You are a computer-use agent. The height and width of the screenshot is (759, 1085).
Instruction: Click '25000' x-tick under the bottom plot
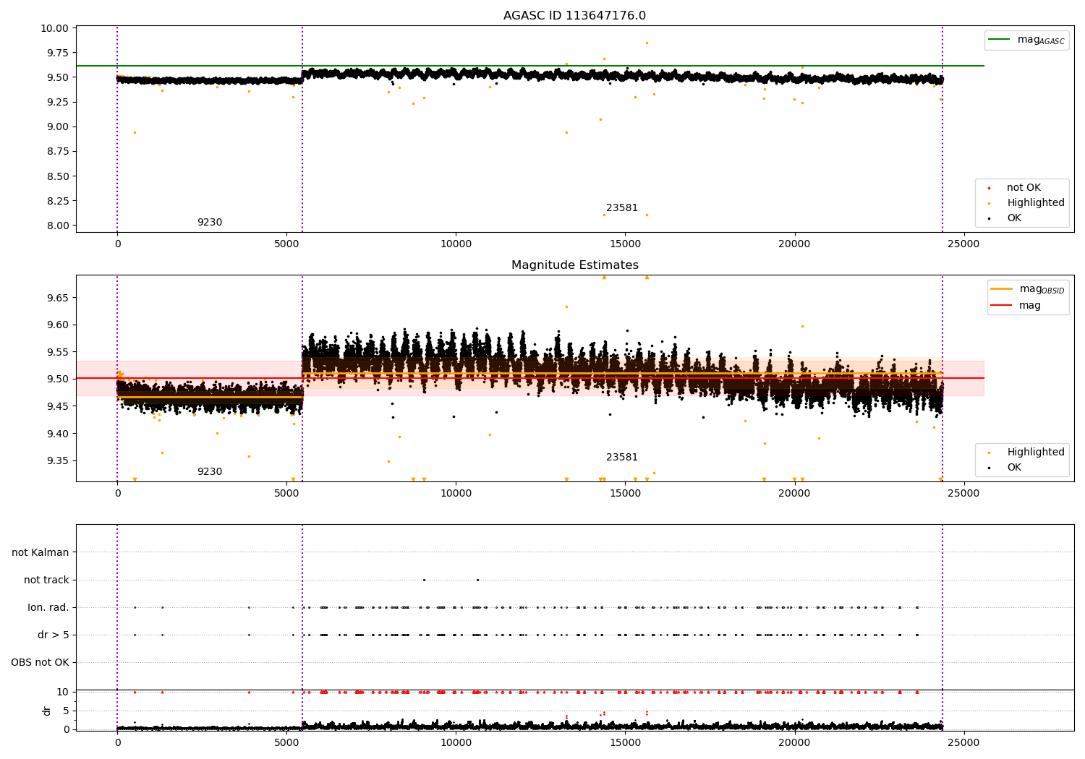[x=963, y=743]
